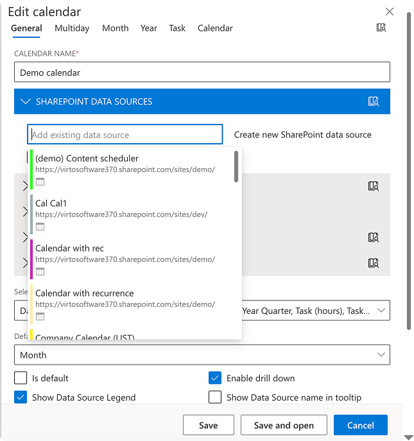Viewport: 414px width, 441px height.
Task: Click list icon under (demo) Content scheduler
Action: 40,182
